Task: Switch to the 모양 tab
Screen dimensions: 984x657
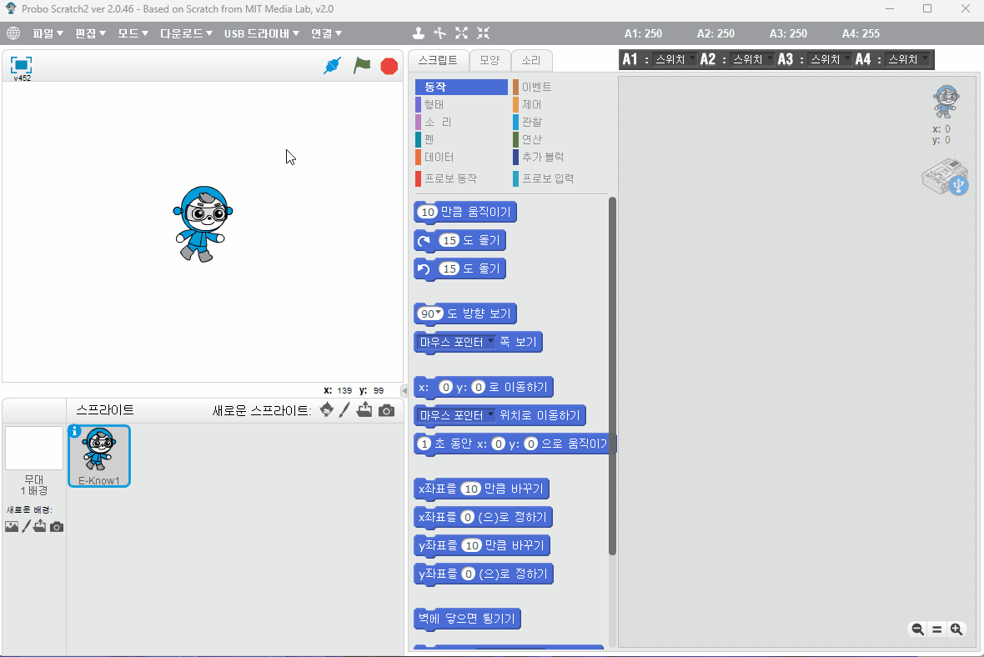Action: pyautogui.click(x=489, y=60)
